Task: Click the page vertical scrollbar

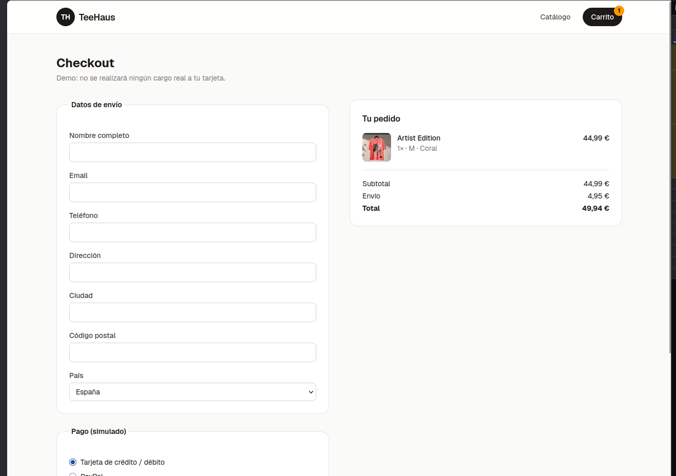Action: point(670,177)
